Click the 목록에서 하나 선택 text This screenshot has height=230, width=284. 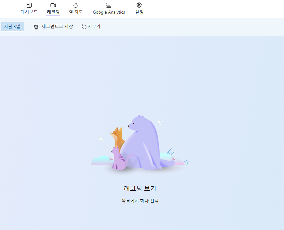point(140,201)
